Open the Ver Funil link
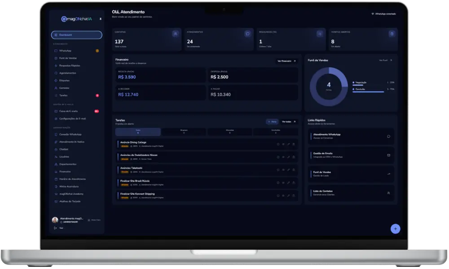The image size is (449, 269). [x=385, y=61]
